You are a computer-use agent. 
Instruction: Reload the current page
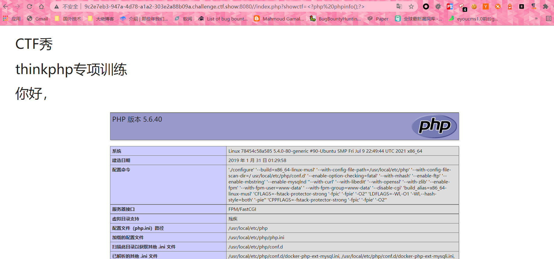tap(29, 6)
